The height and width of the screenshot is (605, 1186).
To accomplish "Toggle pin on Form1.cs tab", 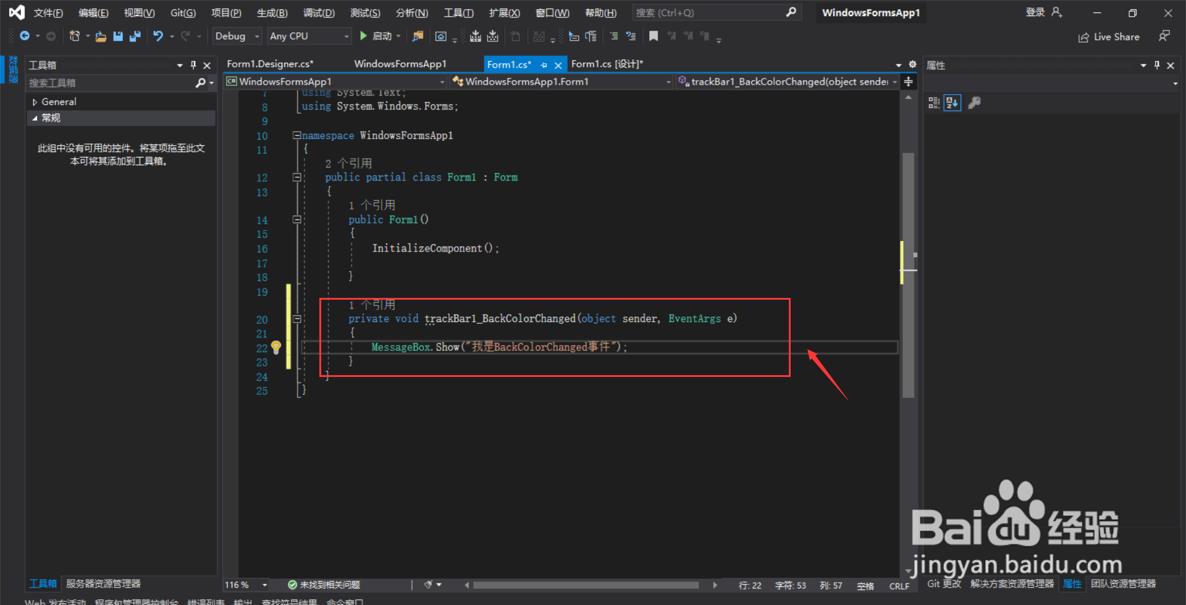I will click(544, 65).
